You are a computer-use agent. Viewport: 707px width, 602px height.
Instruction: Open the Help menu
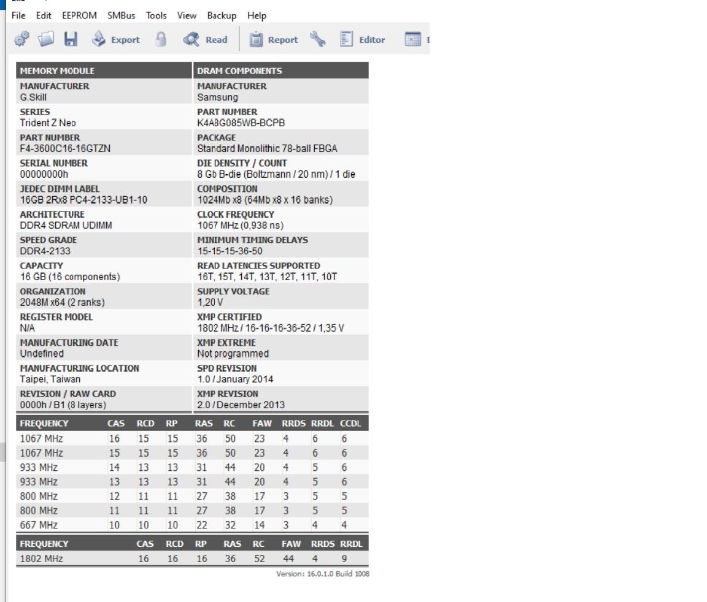257,15
